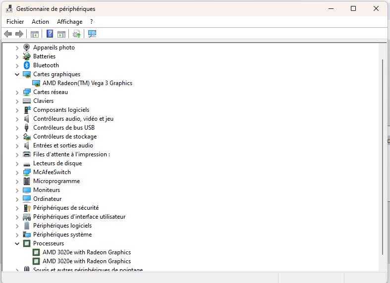Scan for hardware changes using the monitor magnifier icon
390x283 pixels.
(x=92, y=34)
